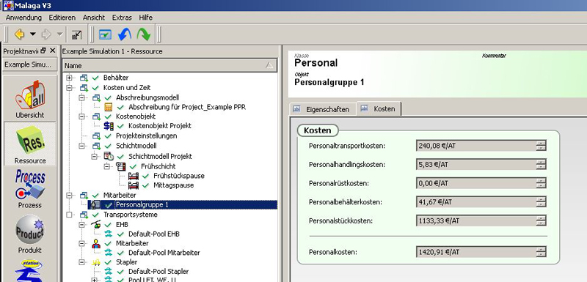Toggle the Transportsysteme node expander box

coord(69,215)
